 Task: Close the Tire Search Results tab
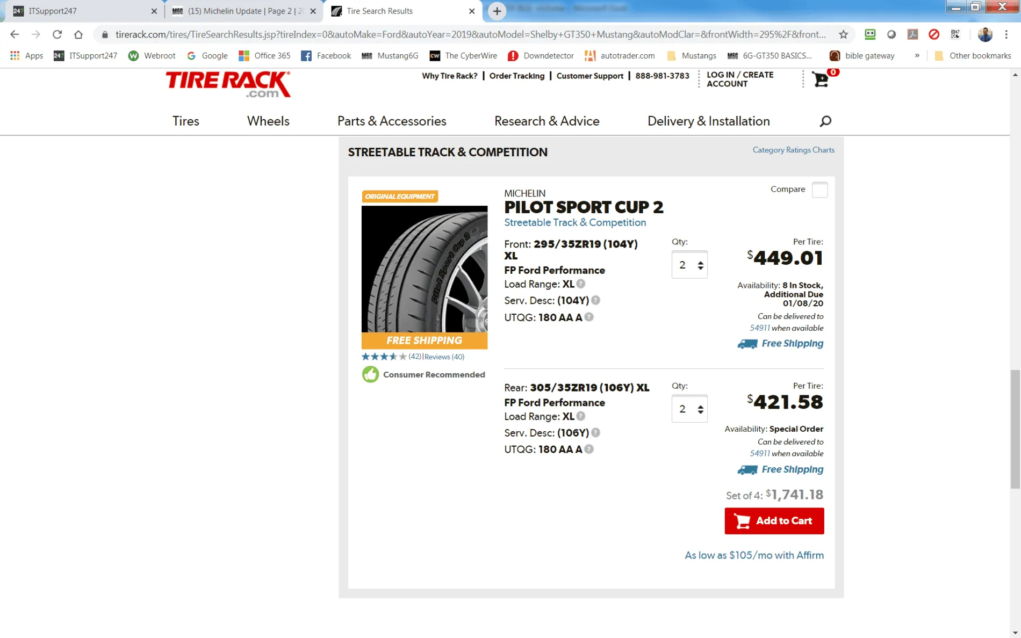coord(472,11)
